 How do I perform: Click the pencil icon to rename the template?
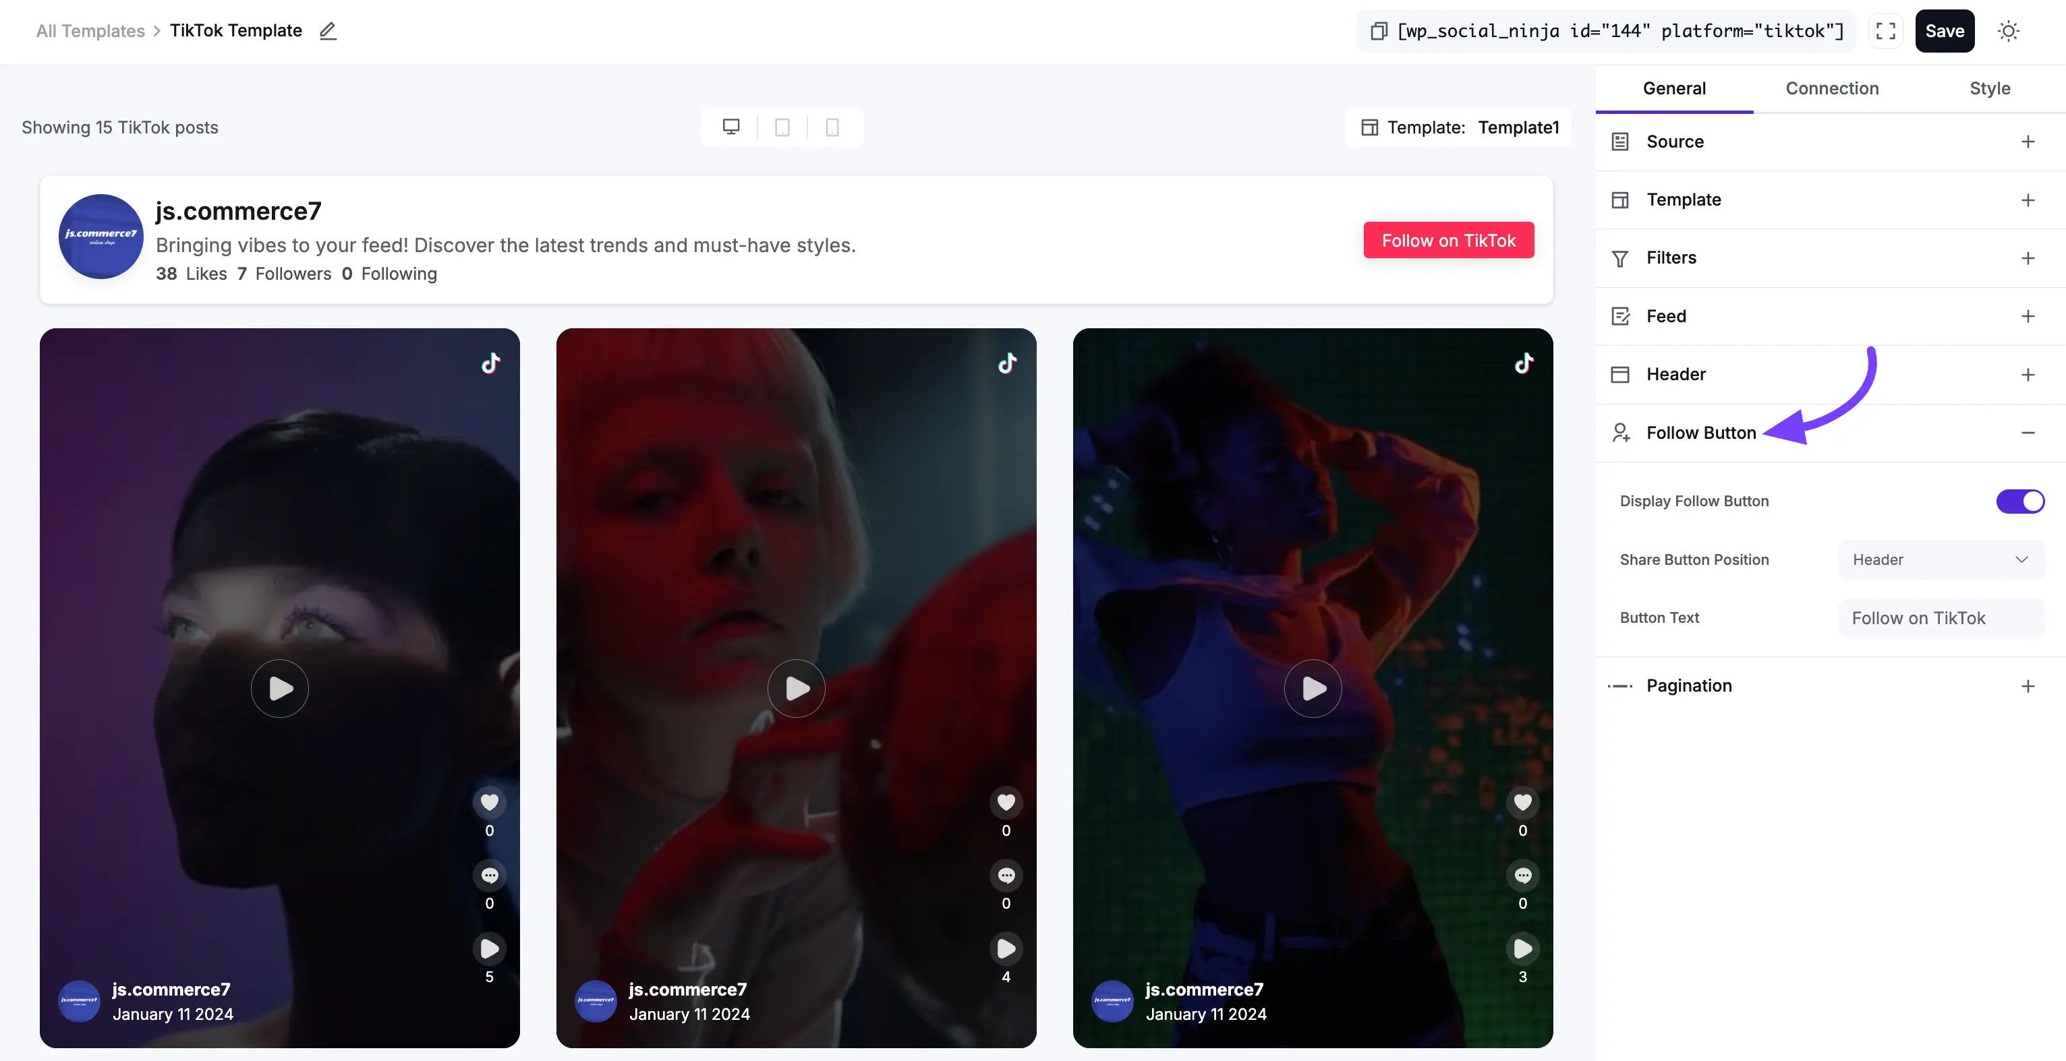(328, 31)
